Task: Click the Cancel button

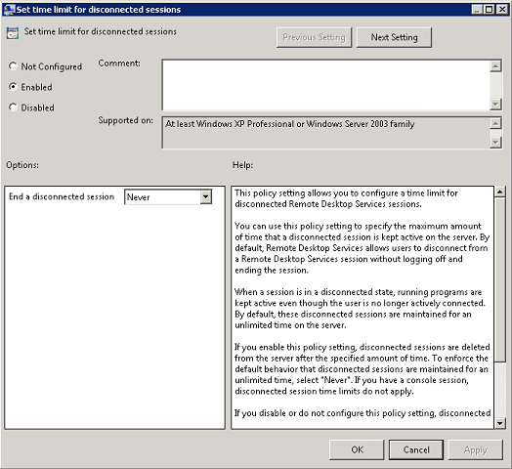Action: coord(416,449)
